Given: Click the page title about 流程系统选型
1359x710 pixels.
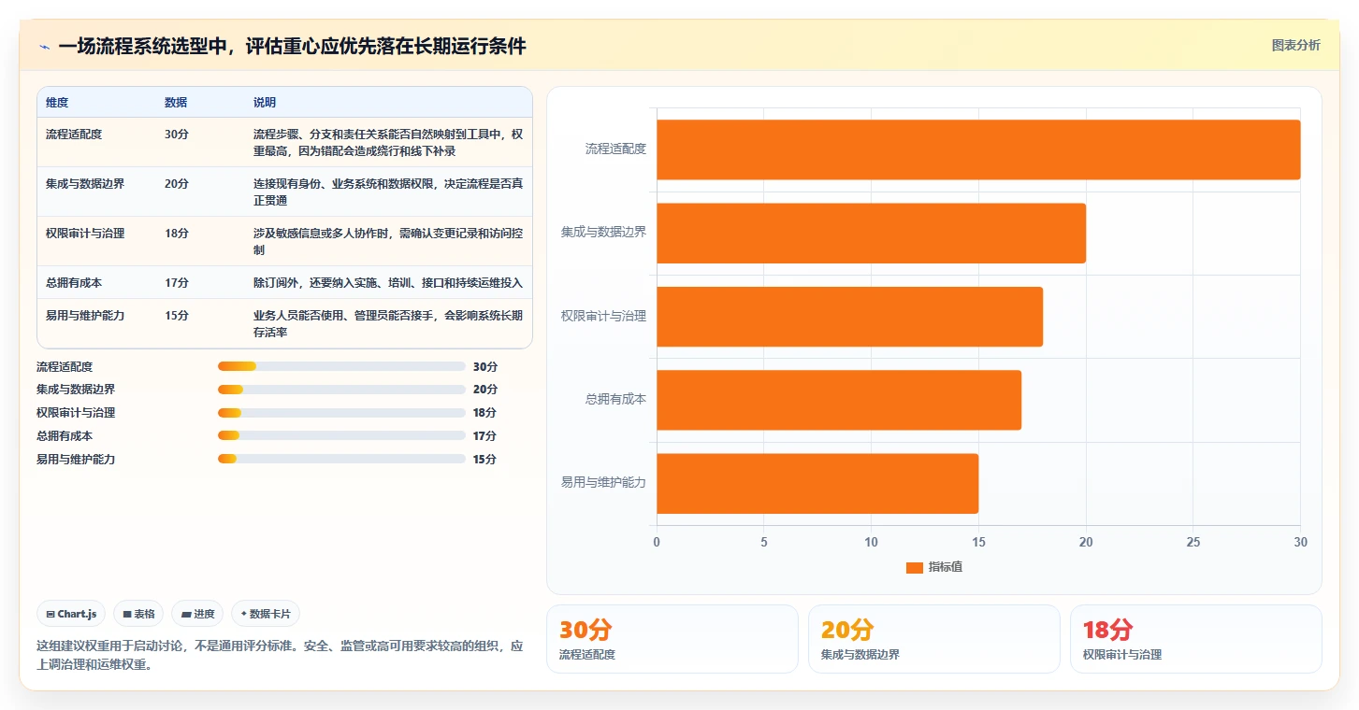Looking at the screenshot, I should pyautogui.click(x=292, y=47).
